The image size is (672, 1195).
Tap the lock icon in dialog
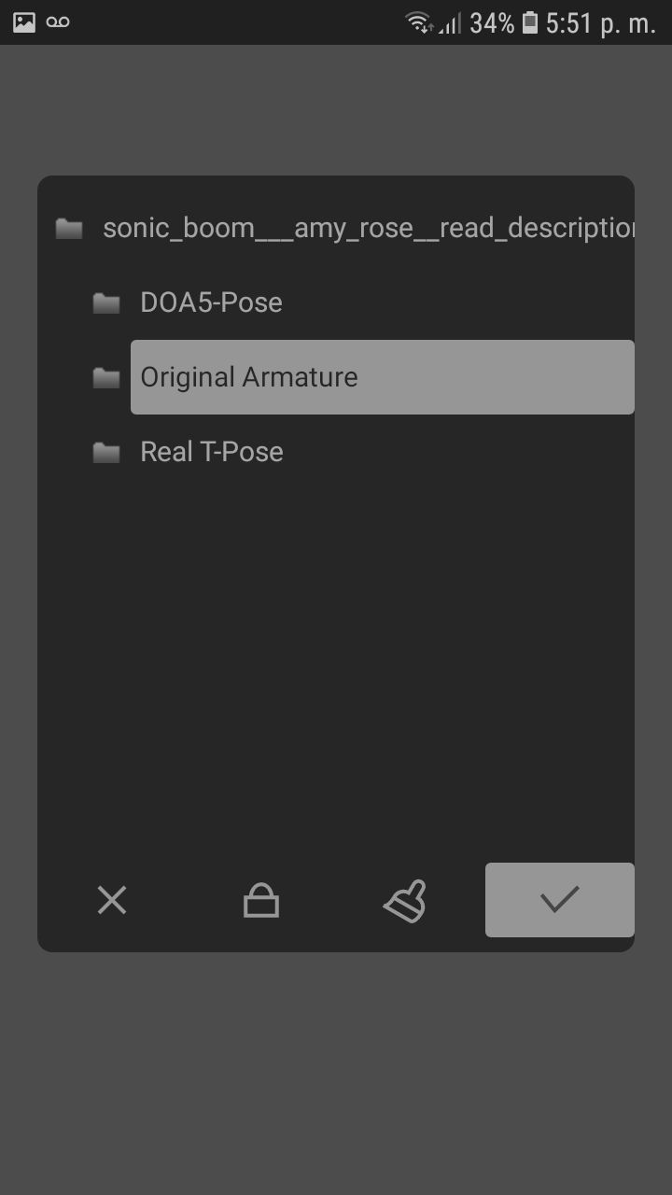(261, 901)
